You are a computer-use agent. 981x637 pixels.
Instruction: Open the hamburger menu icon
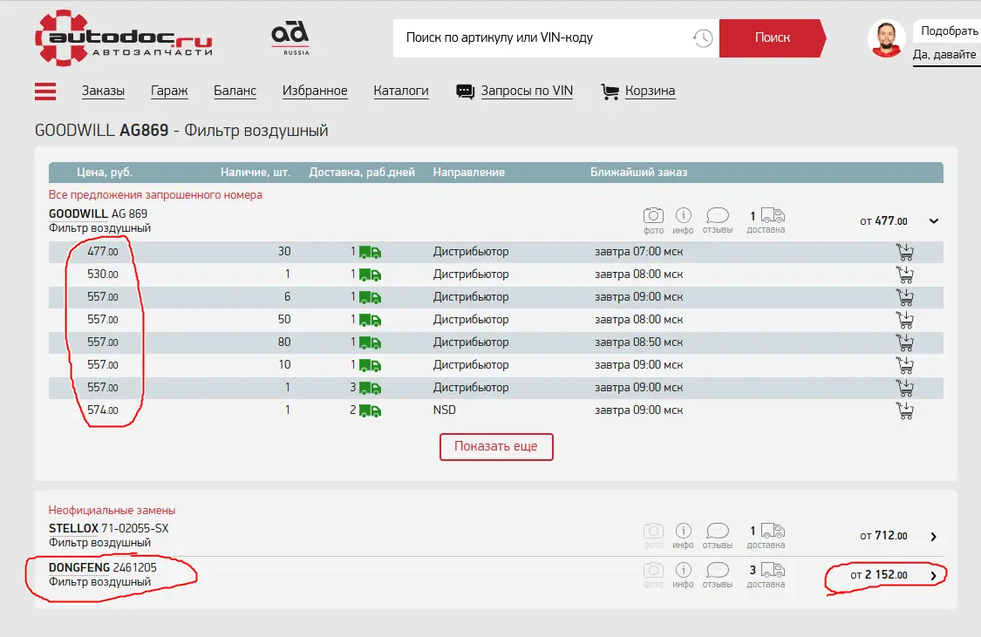coord(45,91)
